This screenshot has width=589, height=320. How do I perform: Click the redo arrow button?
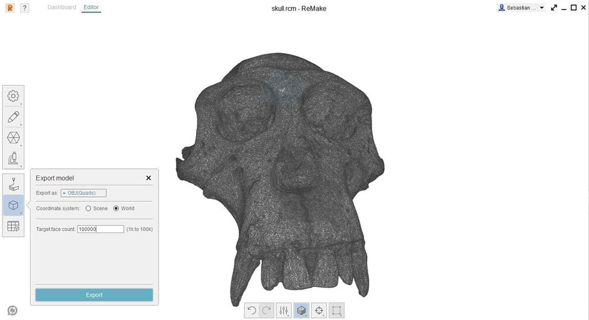(x=266, y=310)
